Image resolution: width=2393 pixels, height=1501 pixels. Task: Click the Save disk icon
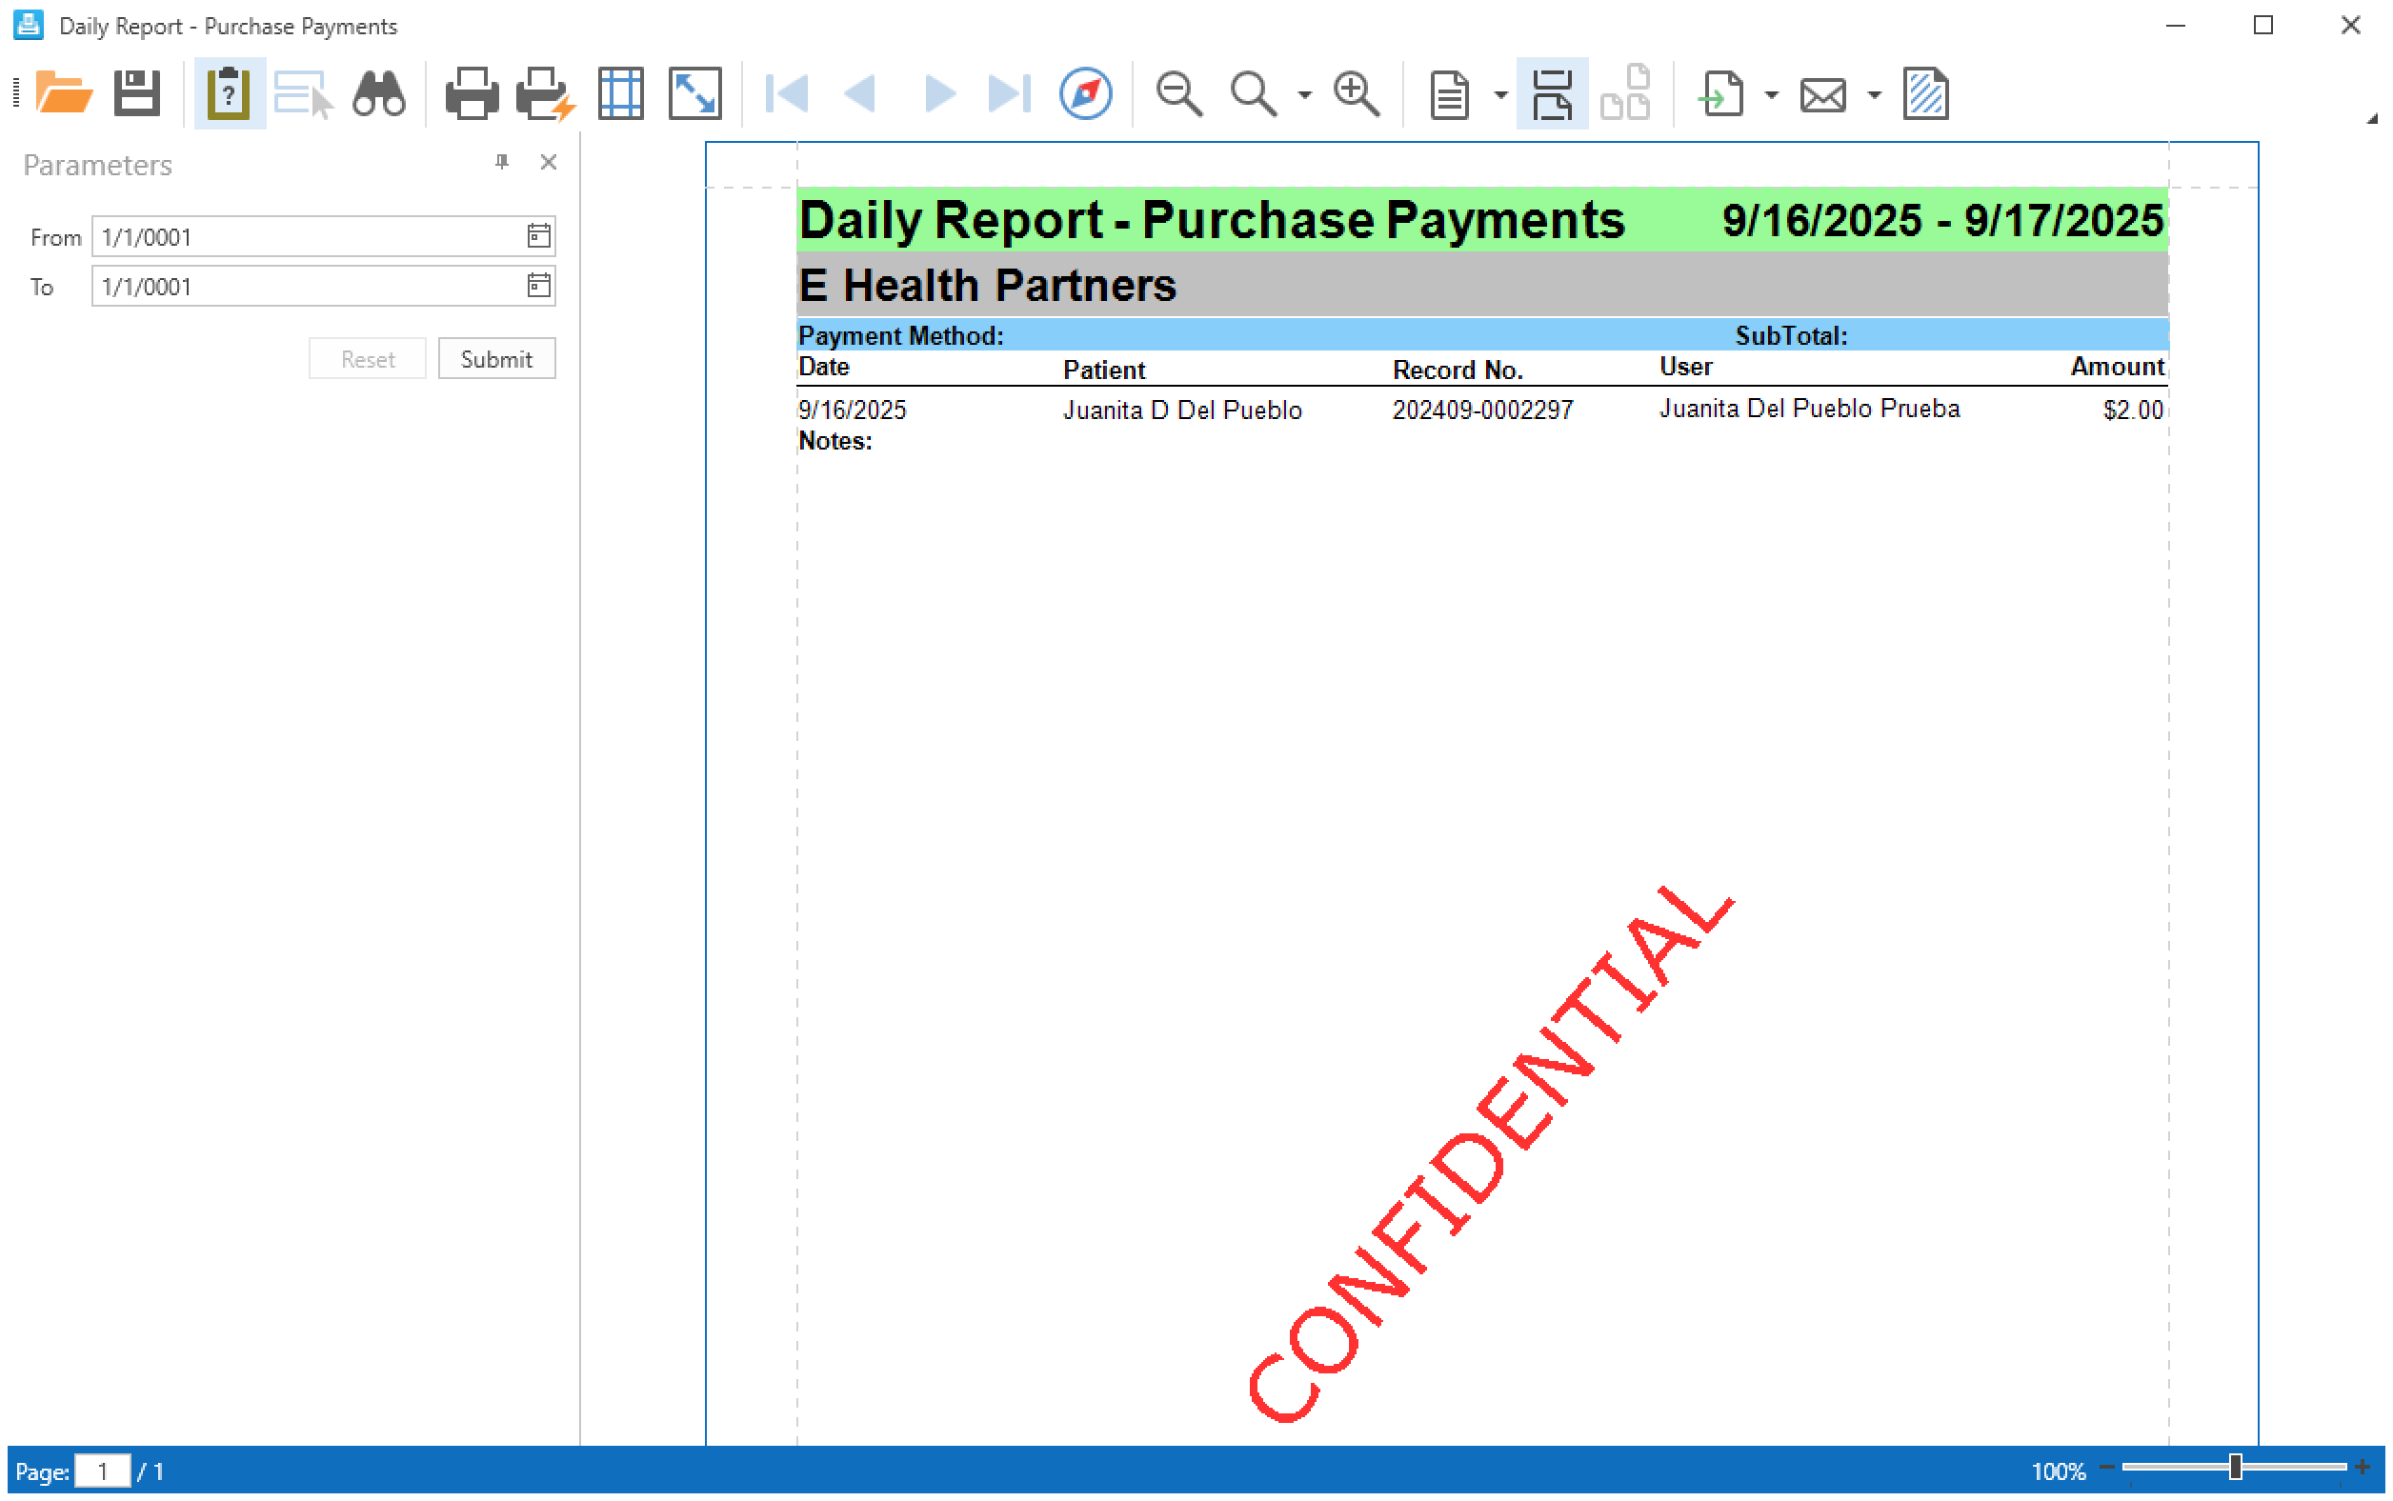point(136,94)
